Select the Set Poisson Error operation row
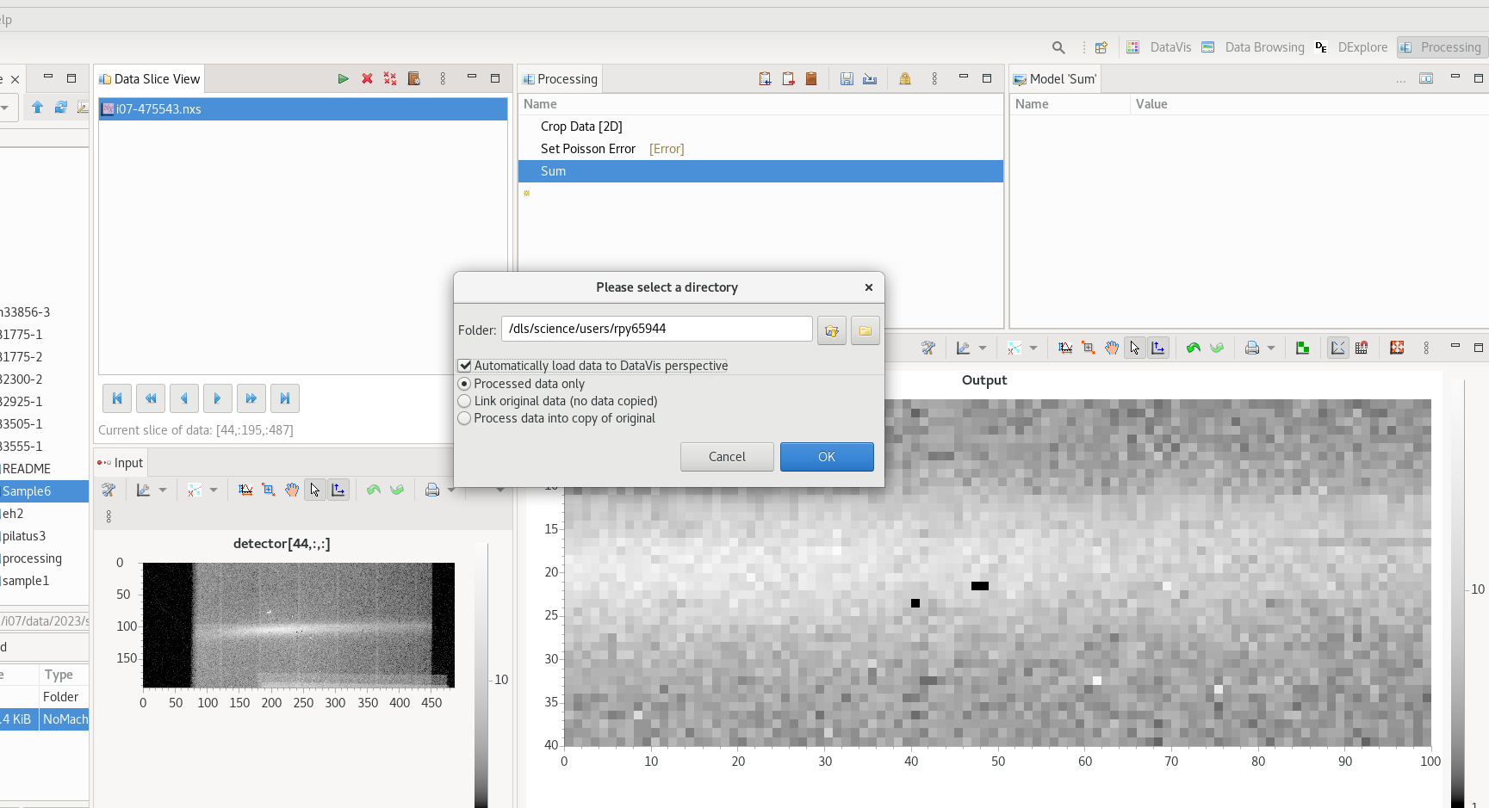 coord(761,149)
